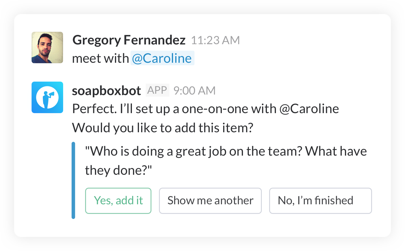Click the "they done?" line of the quote
This screenshot has width=405, height=251.
coord(118,170)
